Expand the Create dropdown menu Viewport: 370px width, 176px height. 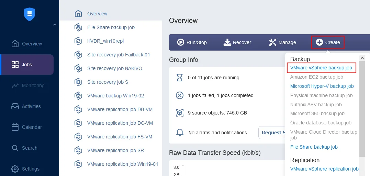pos(328,42)
